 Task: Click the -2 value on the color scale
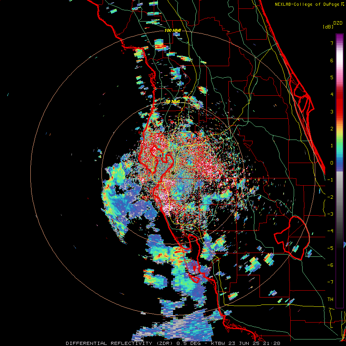coord(330,197)
